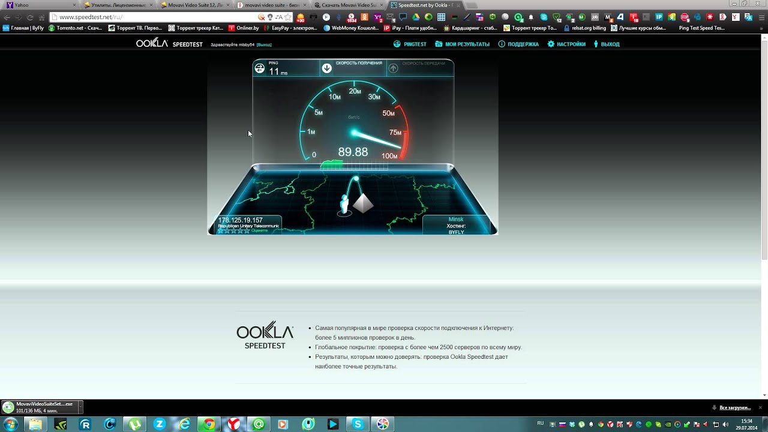Rate ISP using the star rating row
Image resolution: width=768 pixels, height=432 pixels.
click(x=233, y=230)
